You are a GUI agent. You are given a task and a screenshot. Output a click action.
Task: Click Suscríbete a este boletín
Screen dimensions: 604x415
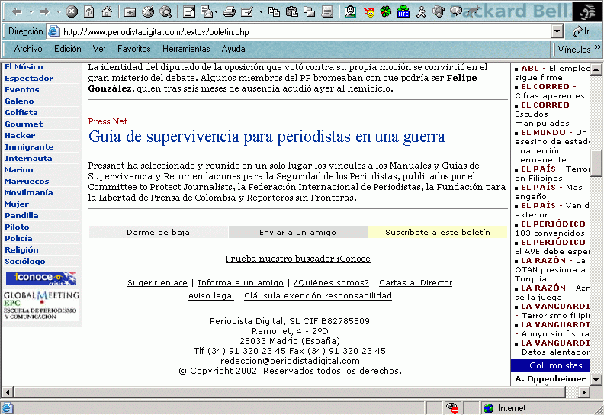(x=438, y=233)
